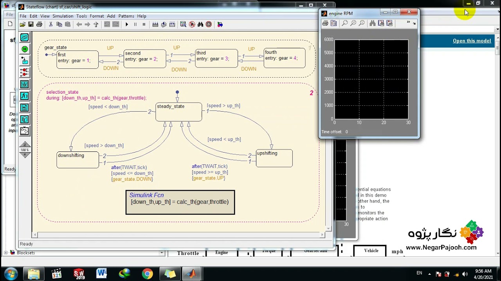
Task: Select the Connective Junction tool
Action: coord(24,73)
